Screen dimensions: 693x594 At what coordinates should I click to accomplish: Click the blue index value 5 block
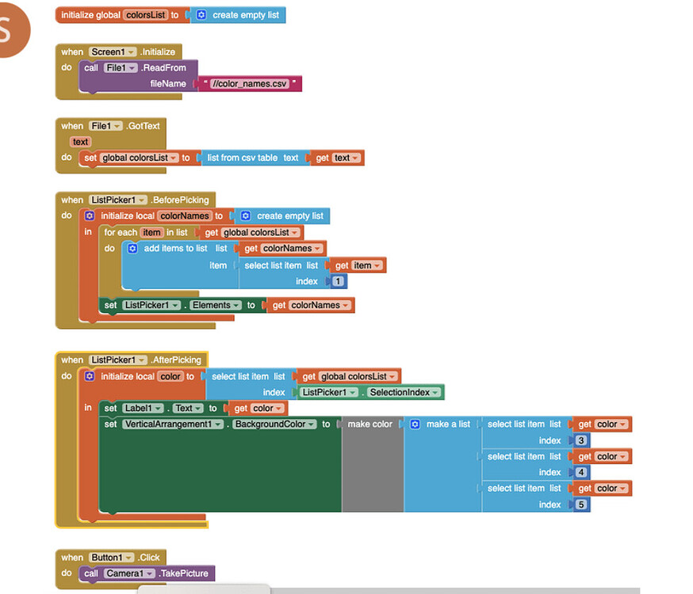pos(581,505)
